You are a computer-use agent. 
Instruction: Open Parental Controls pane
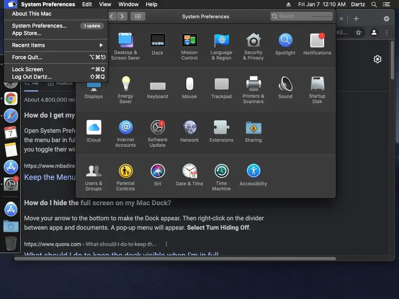[x=125, y=178]
